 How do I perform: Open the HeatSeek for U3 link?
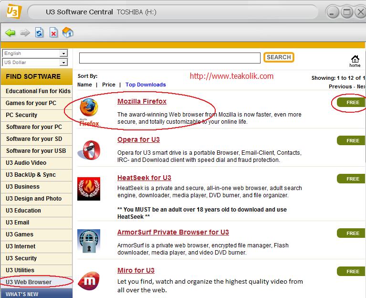coord(144,178)
